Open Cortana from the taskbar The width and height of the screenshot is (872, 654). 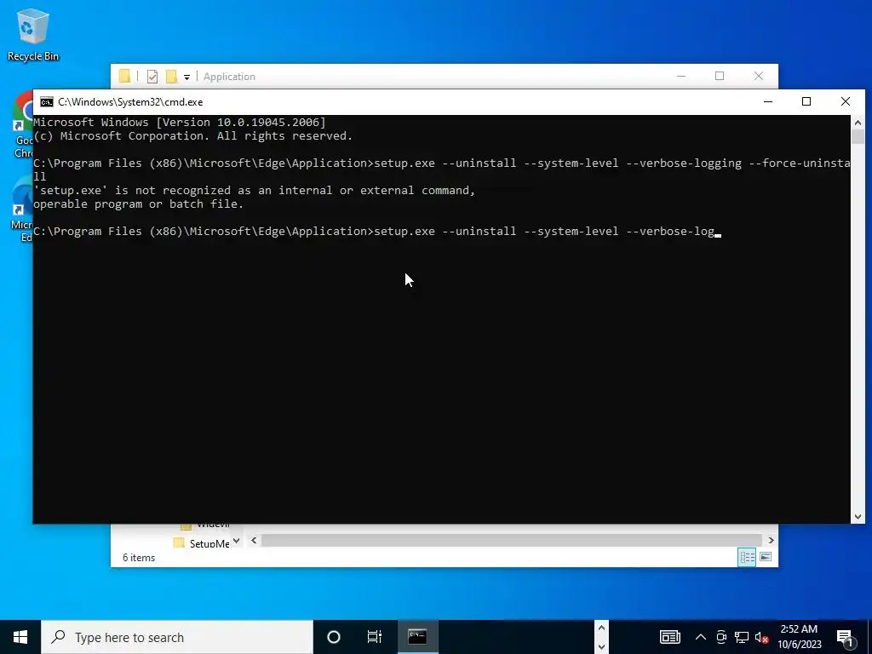coord(334,637)
